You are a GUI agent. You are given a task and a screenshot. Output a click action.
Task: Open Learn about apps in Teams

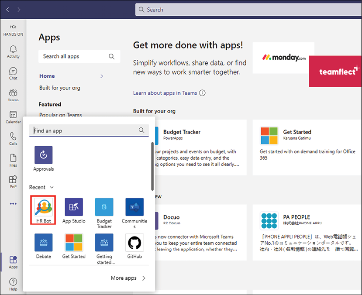click(x=165, y=93)
